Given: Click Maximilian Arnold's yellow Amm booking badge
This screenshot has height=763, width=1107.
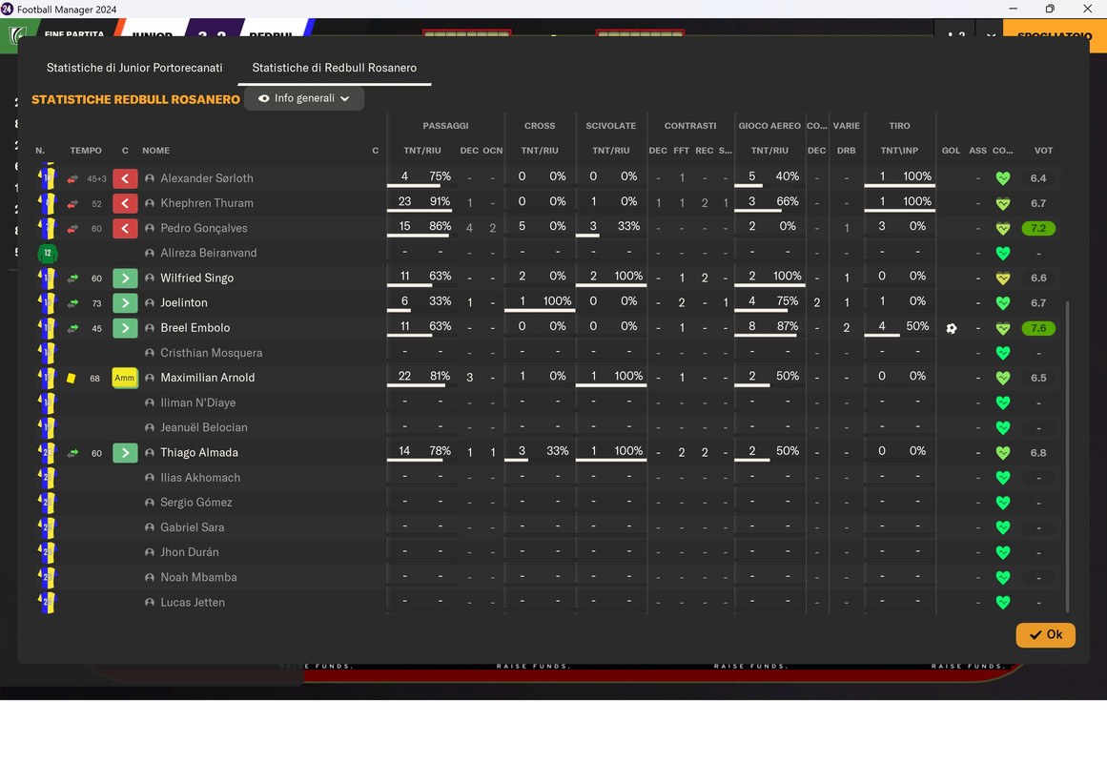Looking at the screenshot, I should coord(125,378).
